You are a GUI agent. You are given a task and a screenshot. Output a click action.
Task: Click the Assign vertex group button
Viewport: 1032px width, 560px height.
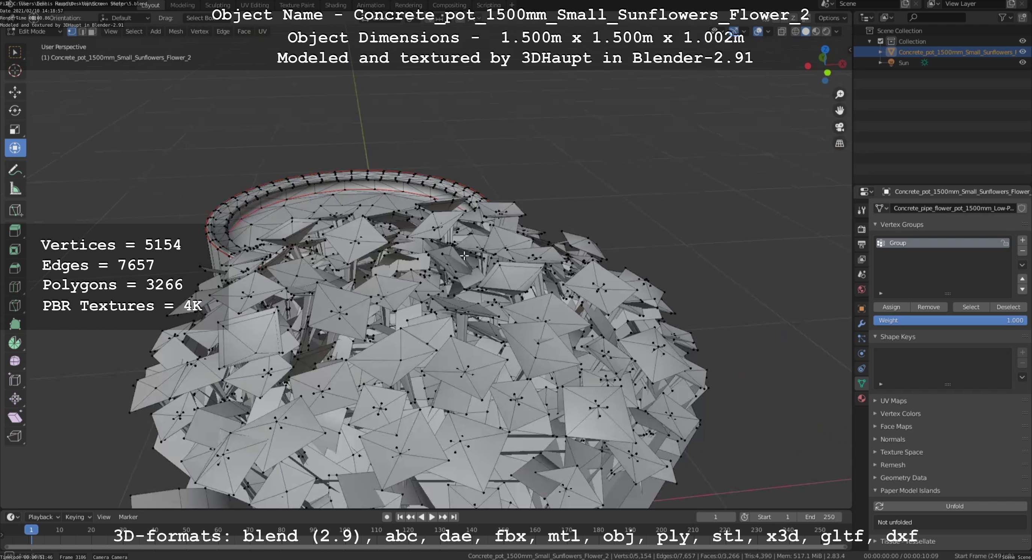pyautogui.click(x=891, y=307)
